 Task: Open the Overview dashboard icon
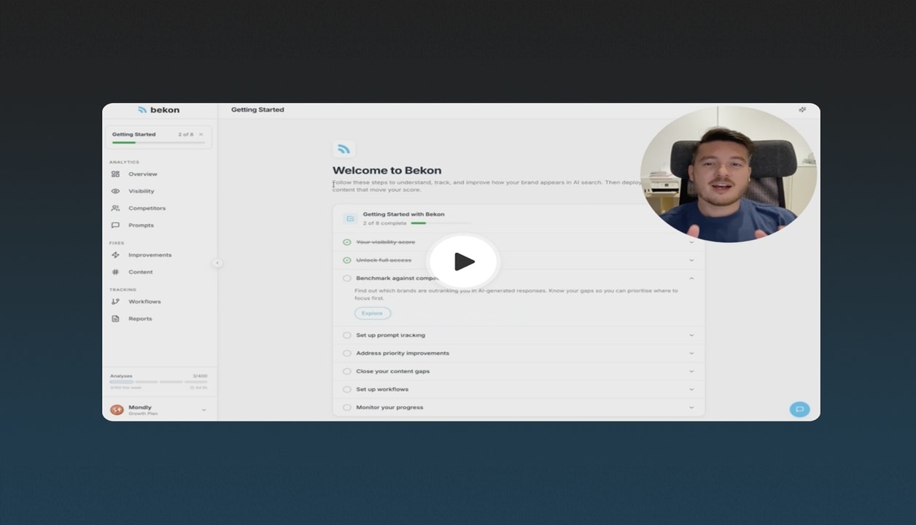coord(115,174)
